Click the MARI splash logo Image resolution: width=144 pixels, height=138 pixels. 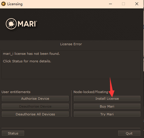coord(21,24)
